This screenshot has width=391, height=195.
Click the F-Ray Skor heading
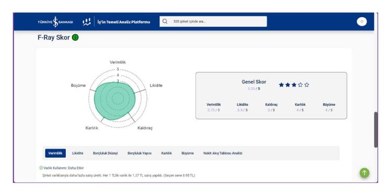[54, 37]
